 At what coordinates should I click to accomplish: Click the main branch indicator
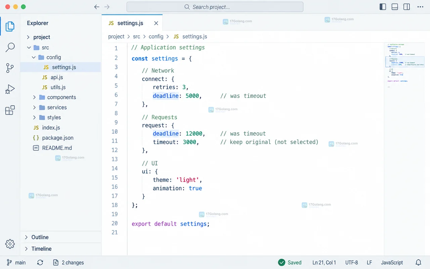click(x=16, y=263)
